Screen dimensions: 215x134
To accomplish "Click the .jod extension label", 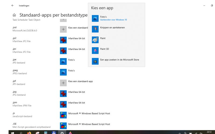I will pos(15,27).
